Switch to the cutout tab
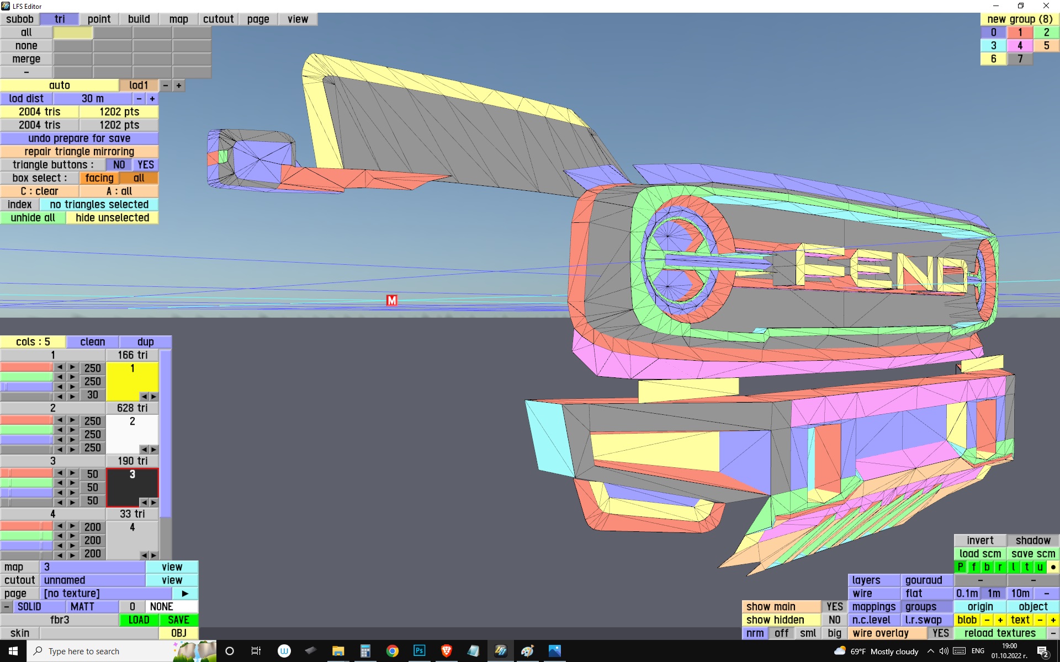Screen dimensions: 1060x662 coord(218,19)
